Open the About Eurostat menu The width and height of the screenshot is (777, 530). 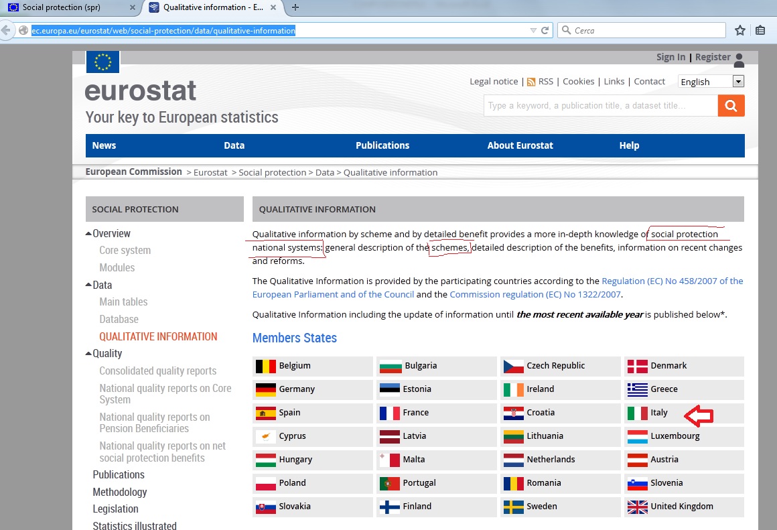[x=520, y=146]
